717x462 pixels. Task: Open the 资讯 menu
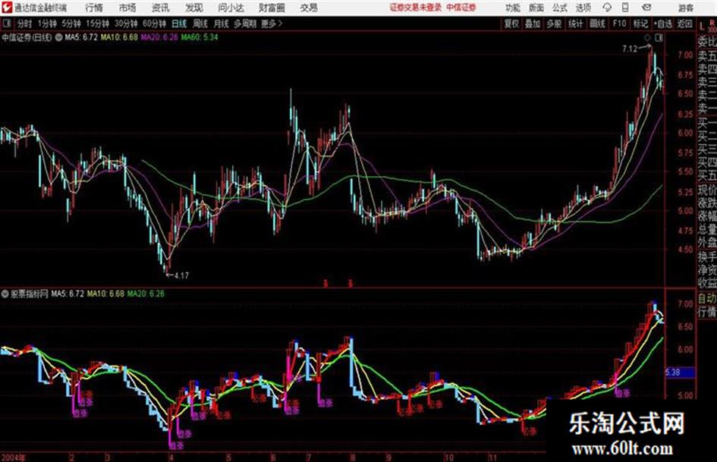pos(161,8)
